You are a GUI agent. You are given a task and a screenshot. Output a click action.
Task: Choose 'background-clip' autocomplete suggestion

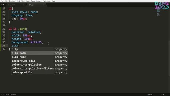point(40,61)
